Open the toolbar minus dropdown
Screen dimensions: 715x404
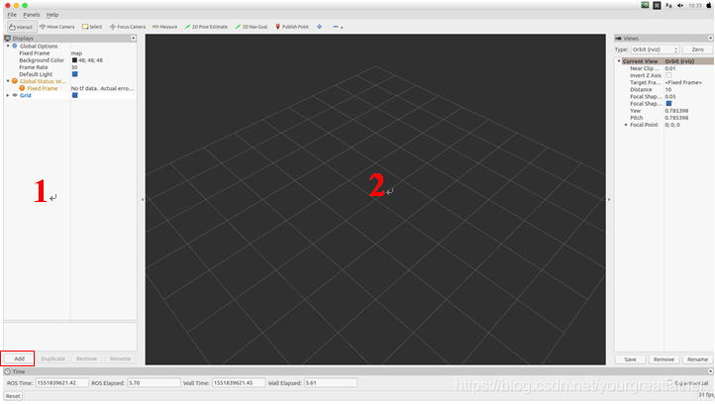pos(338,27)
